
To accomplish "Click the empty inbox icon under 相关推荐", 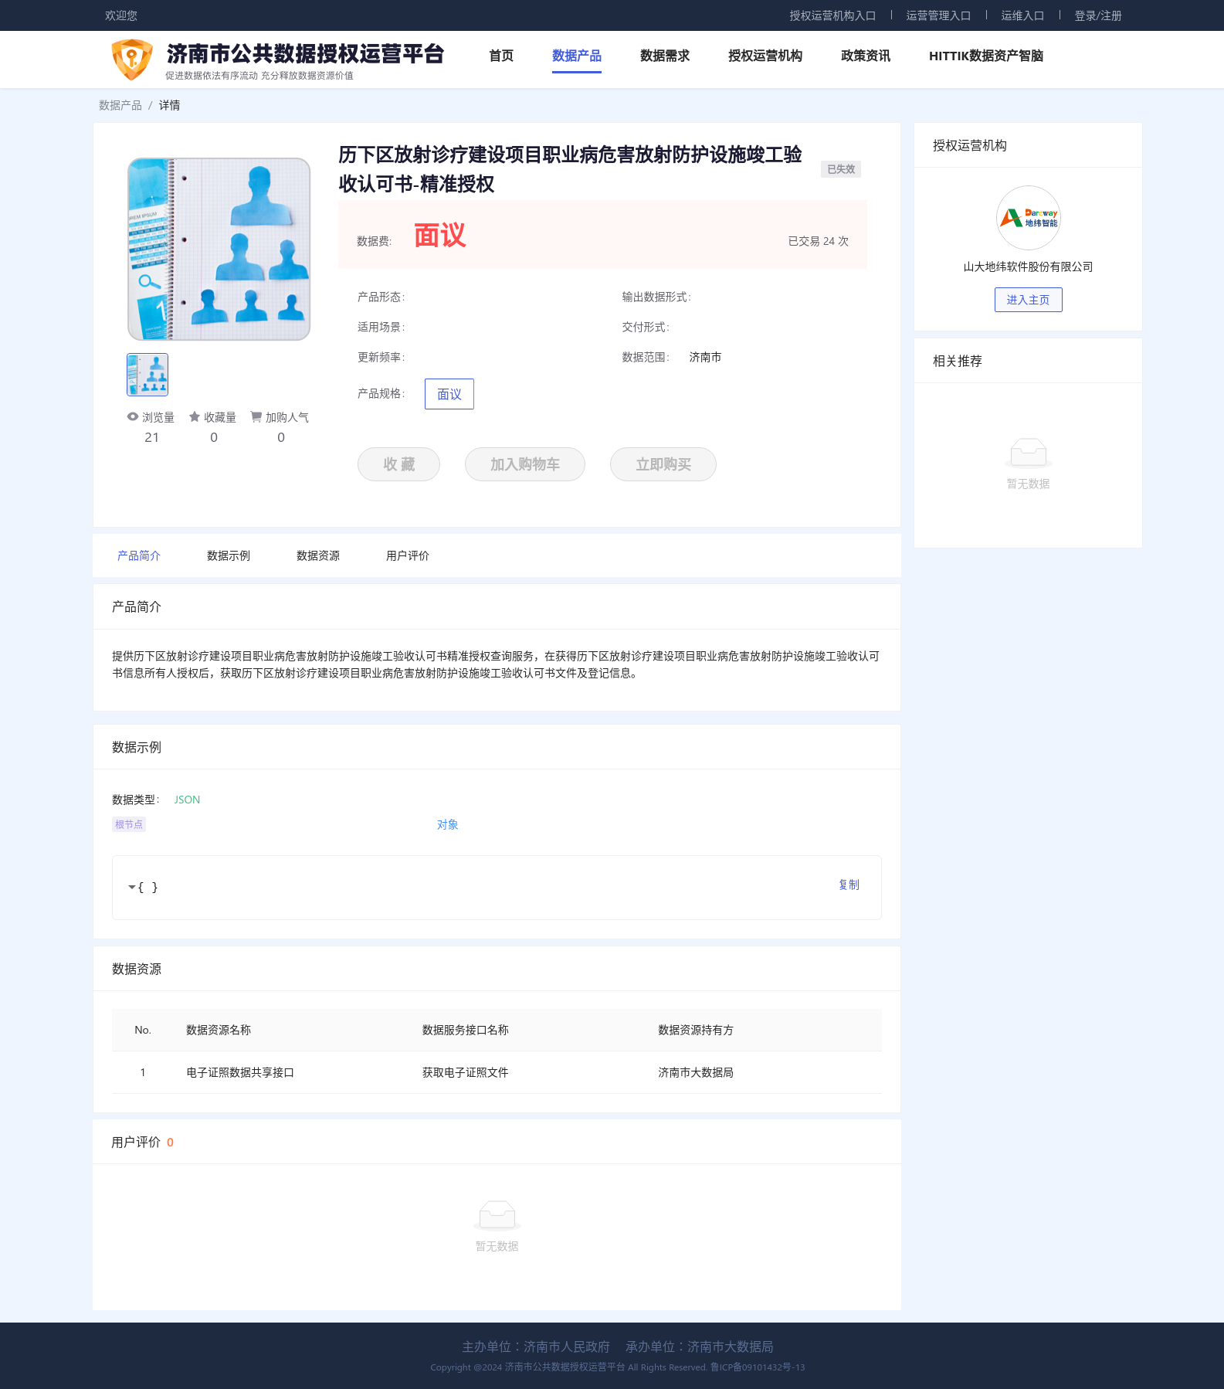I will coord(1028,452).
